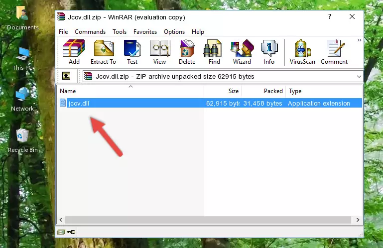383x248 pixels.
Task: Run VirusScan on the archive
Action: 302,52
